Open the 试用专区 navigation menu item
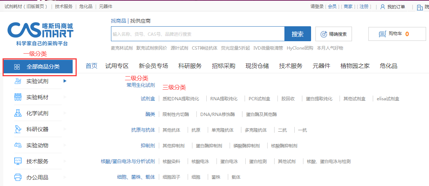This screenshot has height=186, width=429. [117, 66]
